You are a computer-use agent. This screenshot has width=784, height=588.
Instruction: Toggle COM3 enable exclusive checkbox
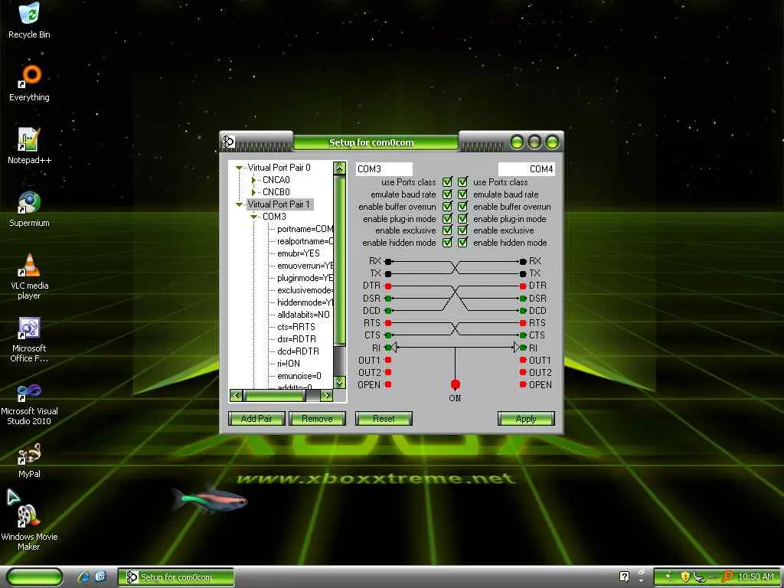(x=447, y=230)
